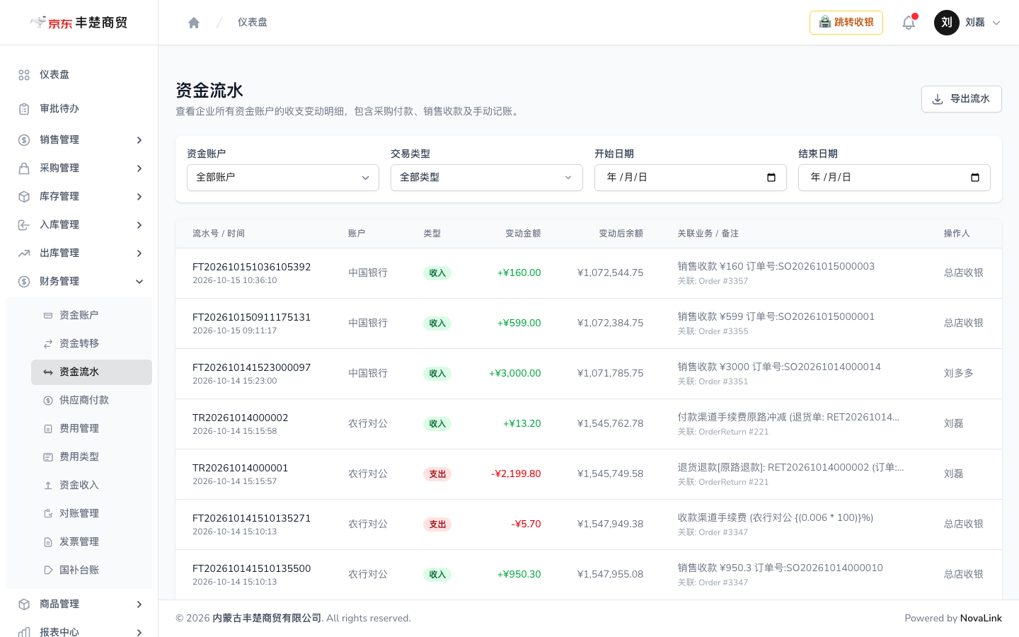
Task: Open the 交易类型 全部类型 dropdown
Action: click(x=487, y=178)
